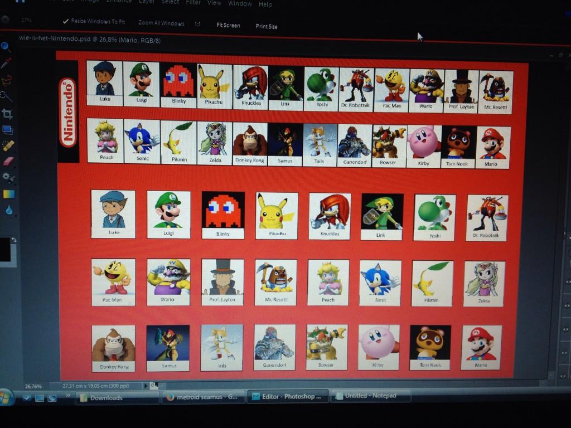This screenshot has width=571, height=428.
Task: Click the zoom percentage field in options bar
Action: [x=26, y=20]
